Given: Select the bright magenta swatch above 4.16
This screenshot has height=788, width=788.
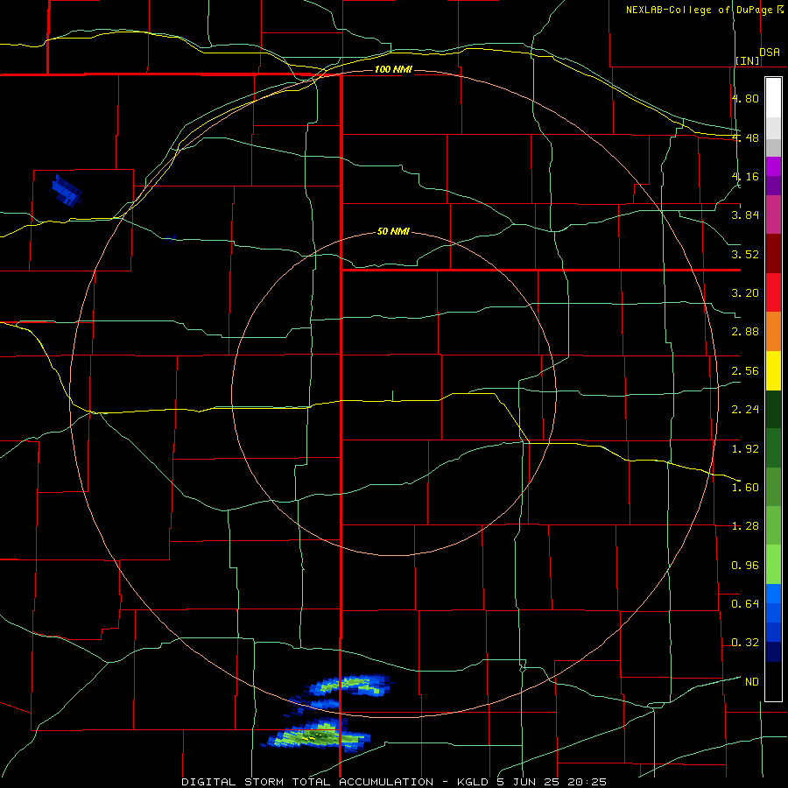Looking at the screenshot, I should coord(773,166).
